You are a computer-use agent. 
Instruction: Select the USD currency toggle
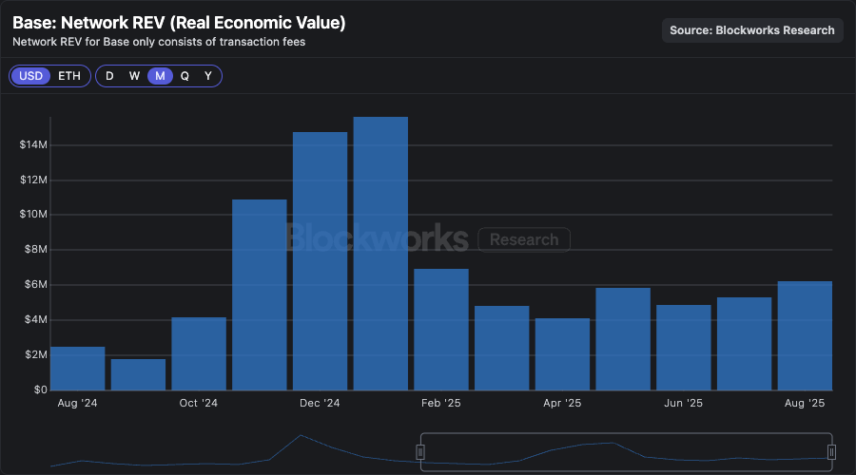click(x=30, y=76)
